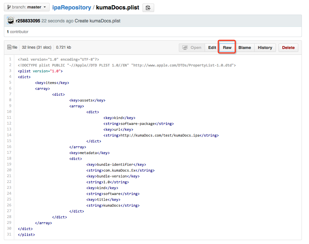Select line number 14 in the gutter
309x244 pixels.
coord(9,135)
